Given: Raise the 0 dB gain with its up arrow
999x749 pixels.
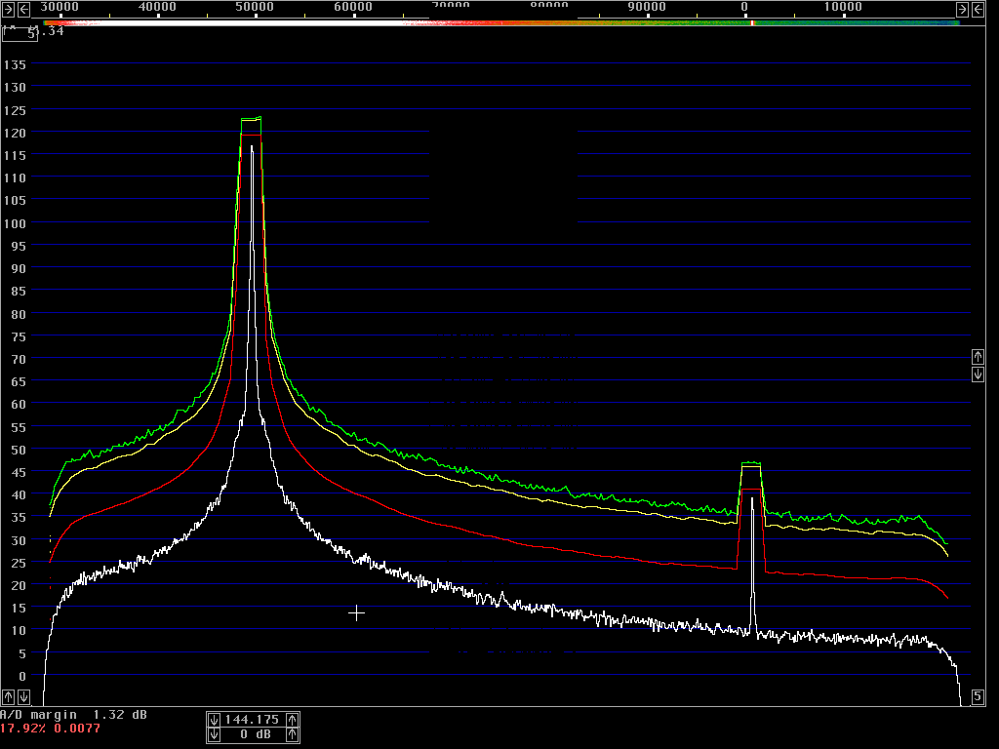Looking at the screenshot, I should [292, 735].
